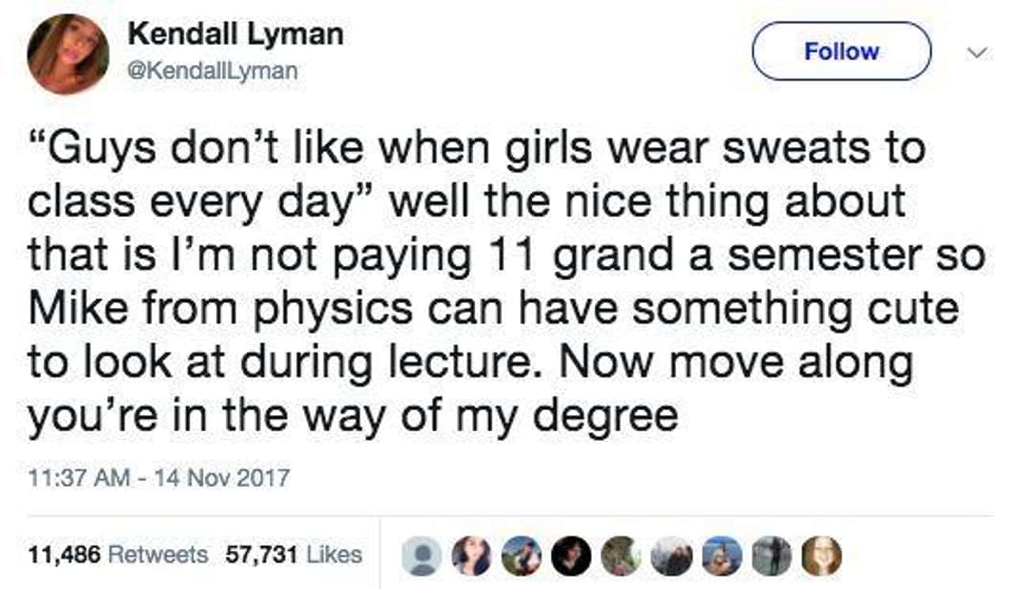Select the liker avatar with black background
Image resolution: width=1029 pixels, height=589 pixels.
pos(571,557)
